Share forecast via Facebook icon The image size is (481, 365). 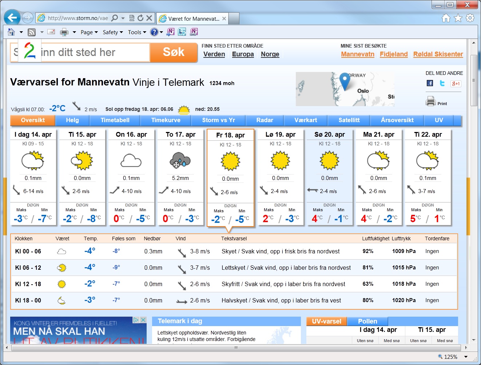(430, 83)
